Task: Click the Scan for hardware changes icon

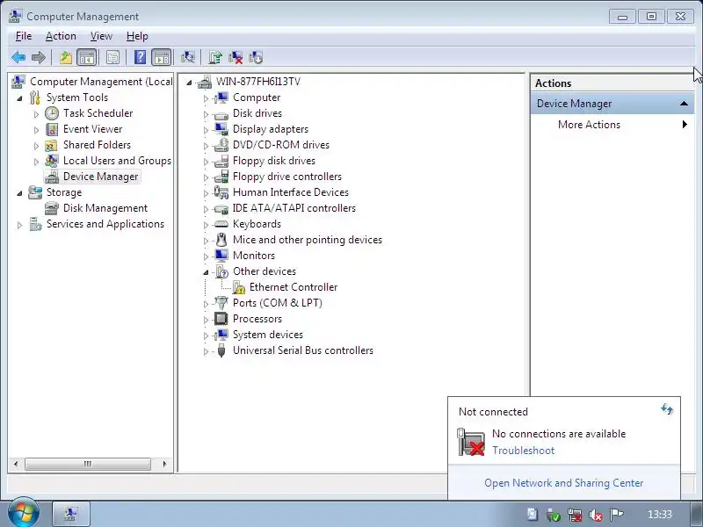Action: pos(188,57)
